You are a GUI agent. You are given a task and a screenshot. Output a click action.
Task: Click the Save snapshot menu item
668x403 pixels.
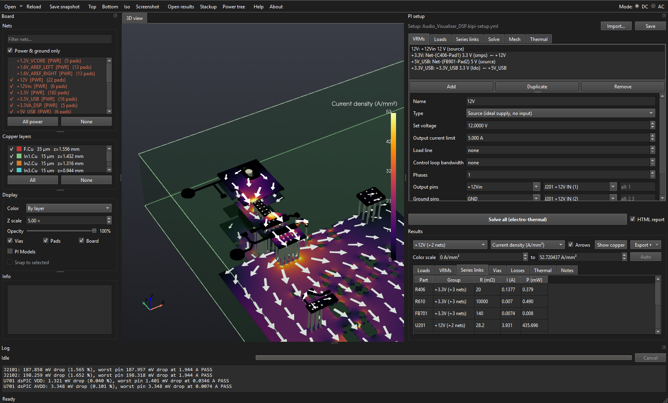coord(64,7)
